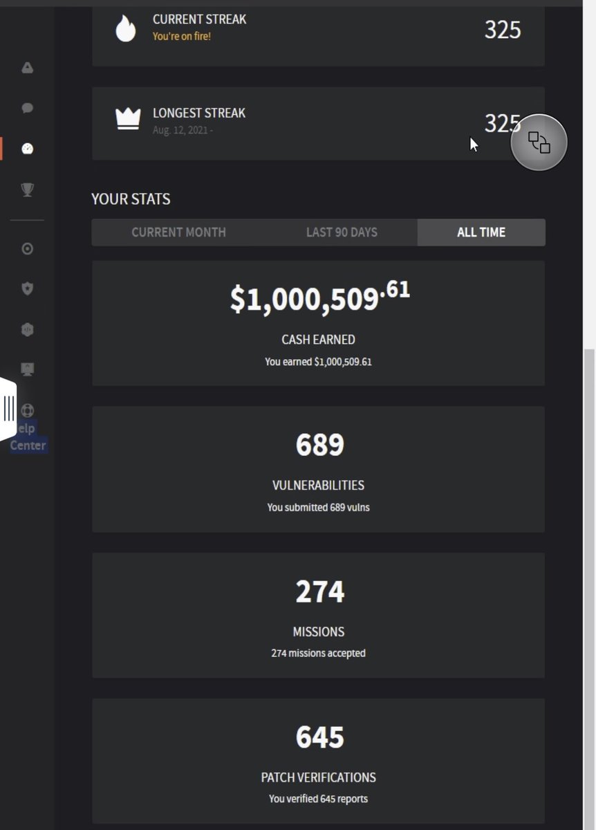This screenshot has height=830, width=596.
Task: Switch to the Last 90 Days tab
Action: click(x=342, y=232)
